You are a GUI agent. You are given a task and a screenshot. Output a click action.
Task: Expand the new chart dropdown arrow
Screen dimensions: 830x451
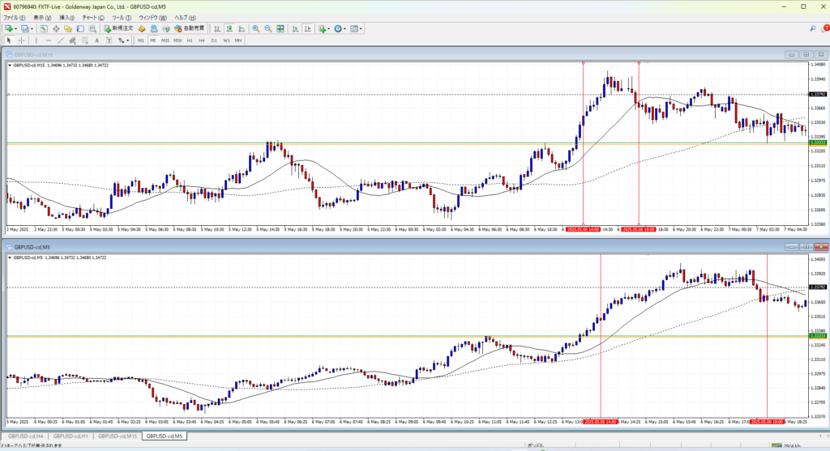pos(15,29)
